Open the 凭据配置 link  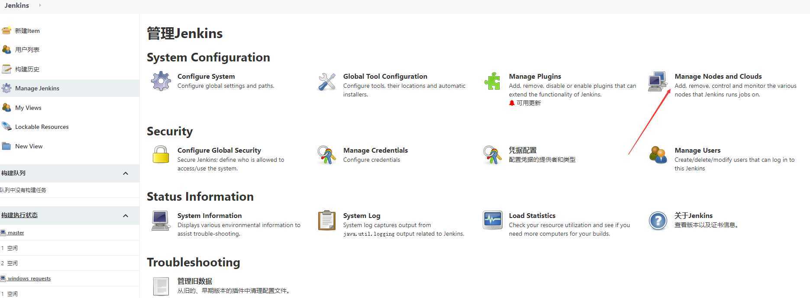tap(523, 150)
